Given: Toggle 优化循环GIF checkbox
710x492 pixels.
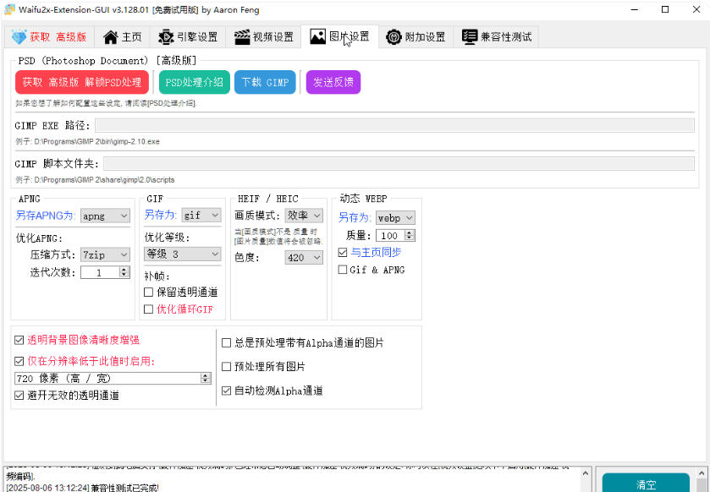Looking at the screenshot, I should coord(149,309).
